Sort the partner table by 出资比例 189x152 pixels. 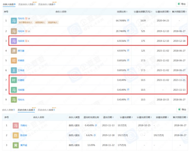coord(127,12)
